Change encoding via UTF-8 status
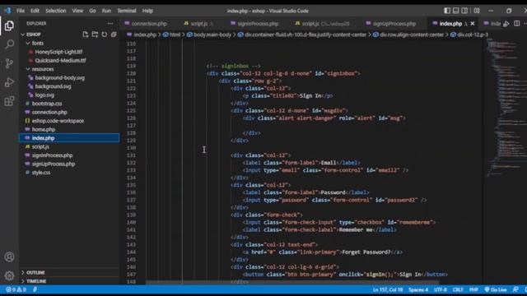The image size is (527, 296). click(441, 289)
